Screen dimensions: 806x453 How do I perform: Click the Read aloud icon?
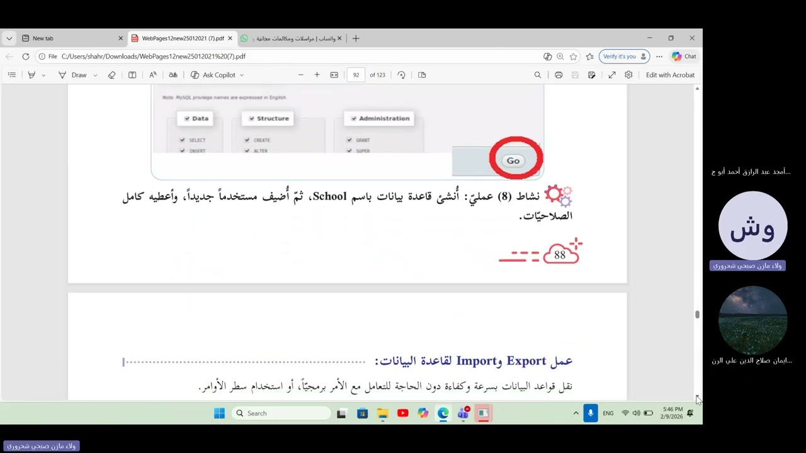[x=153, y=75]
